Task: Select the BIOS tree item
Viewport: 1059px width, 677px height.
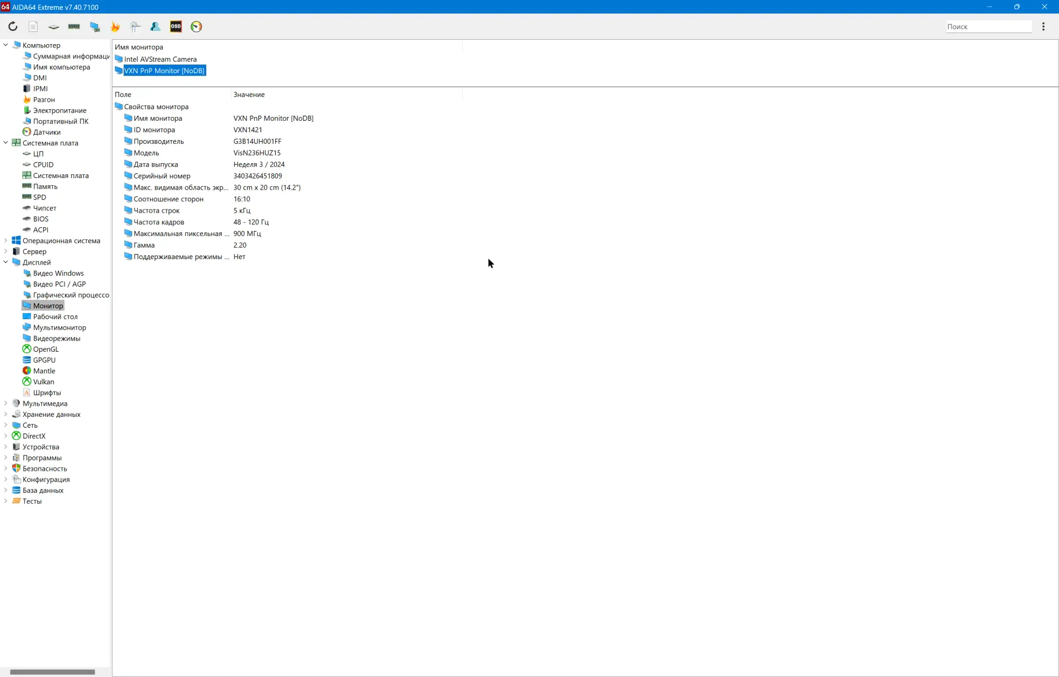Action: (41, 219)
